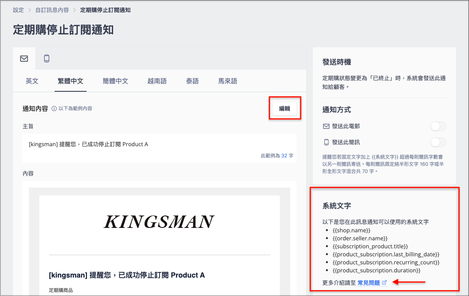Click the 此範例為 32 字 counter
The width and height of the screenshot is (469, 296).
click(277, 156)
